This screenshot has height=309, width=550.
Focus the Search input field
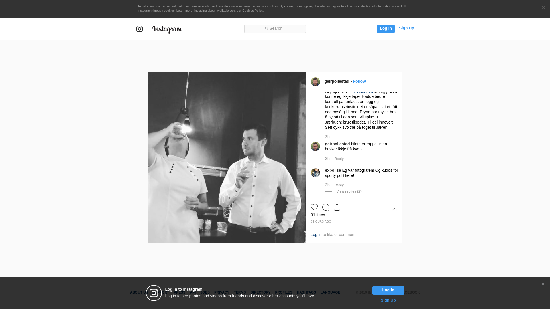coord(275,29)
